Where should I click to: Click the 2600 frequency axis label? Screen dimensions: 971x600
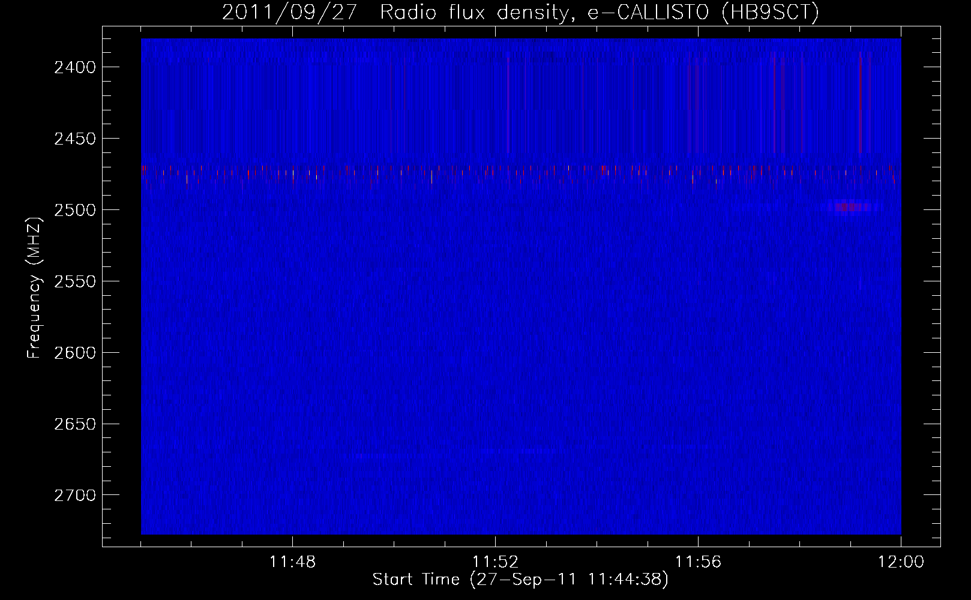point(75,353)
